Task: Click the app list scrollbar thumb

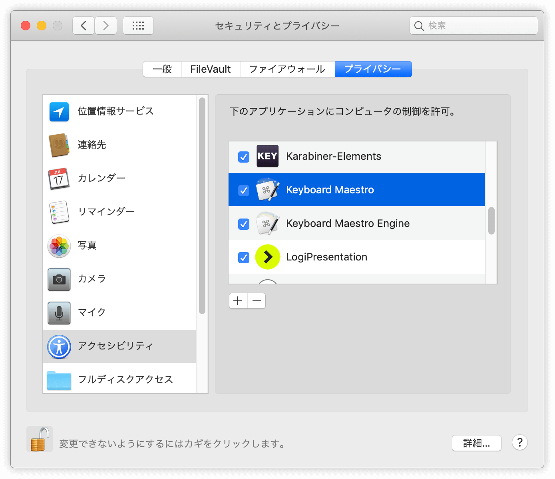Action: pyautogui.click(x=491, y=221)
